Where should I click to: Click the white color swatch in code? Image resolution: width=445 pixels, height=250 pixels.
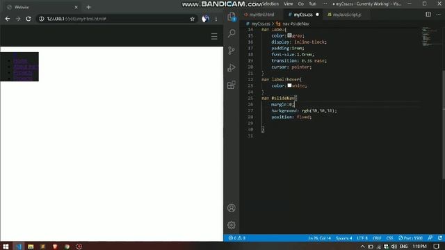tap(289, 85)
